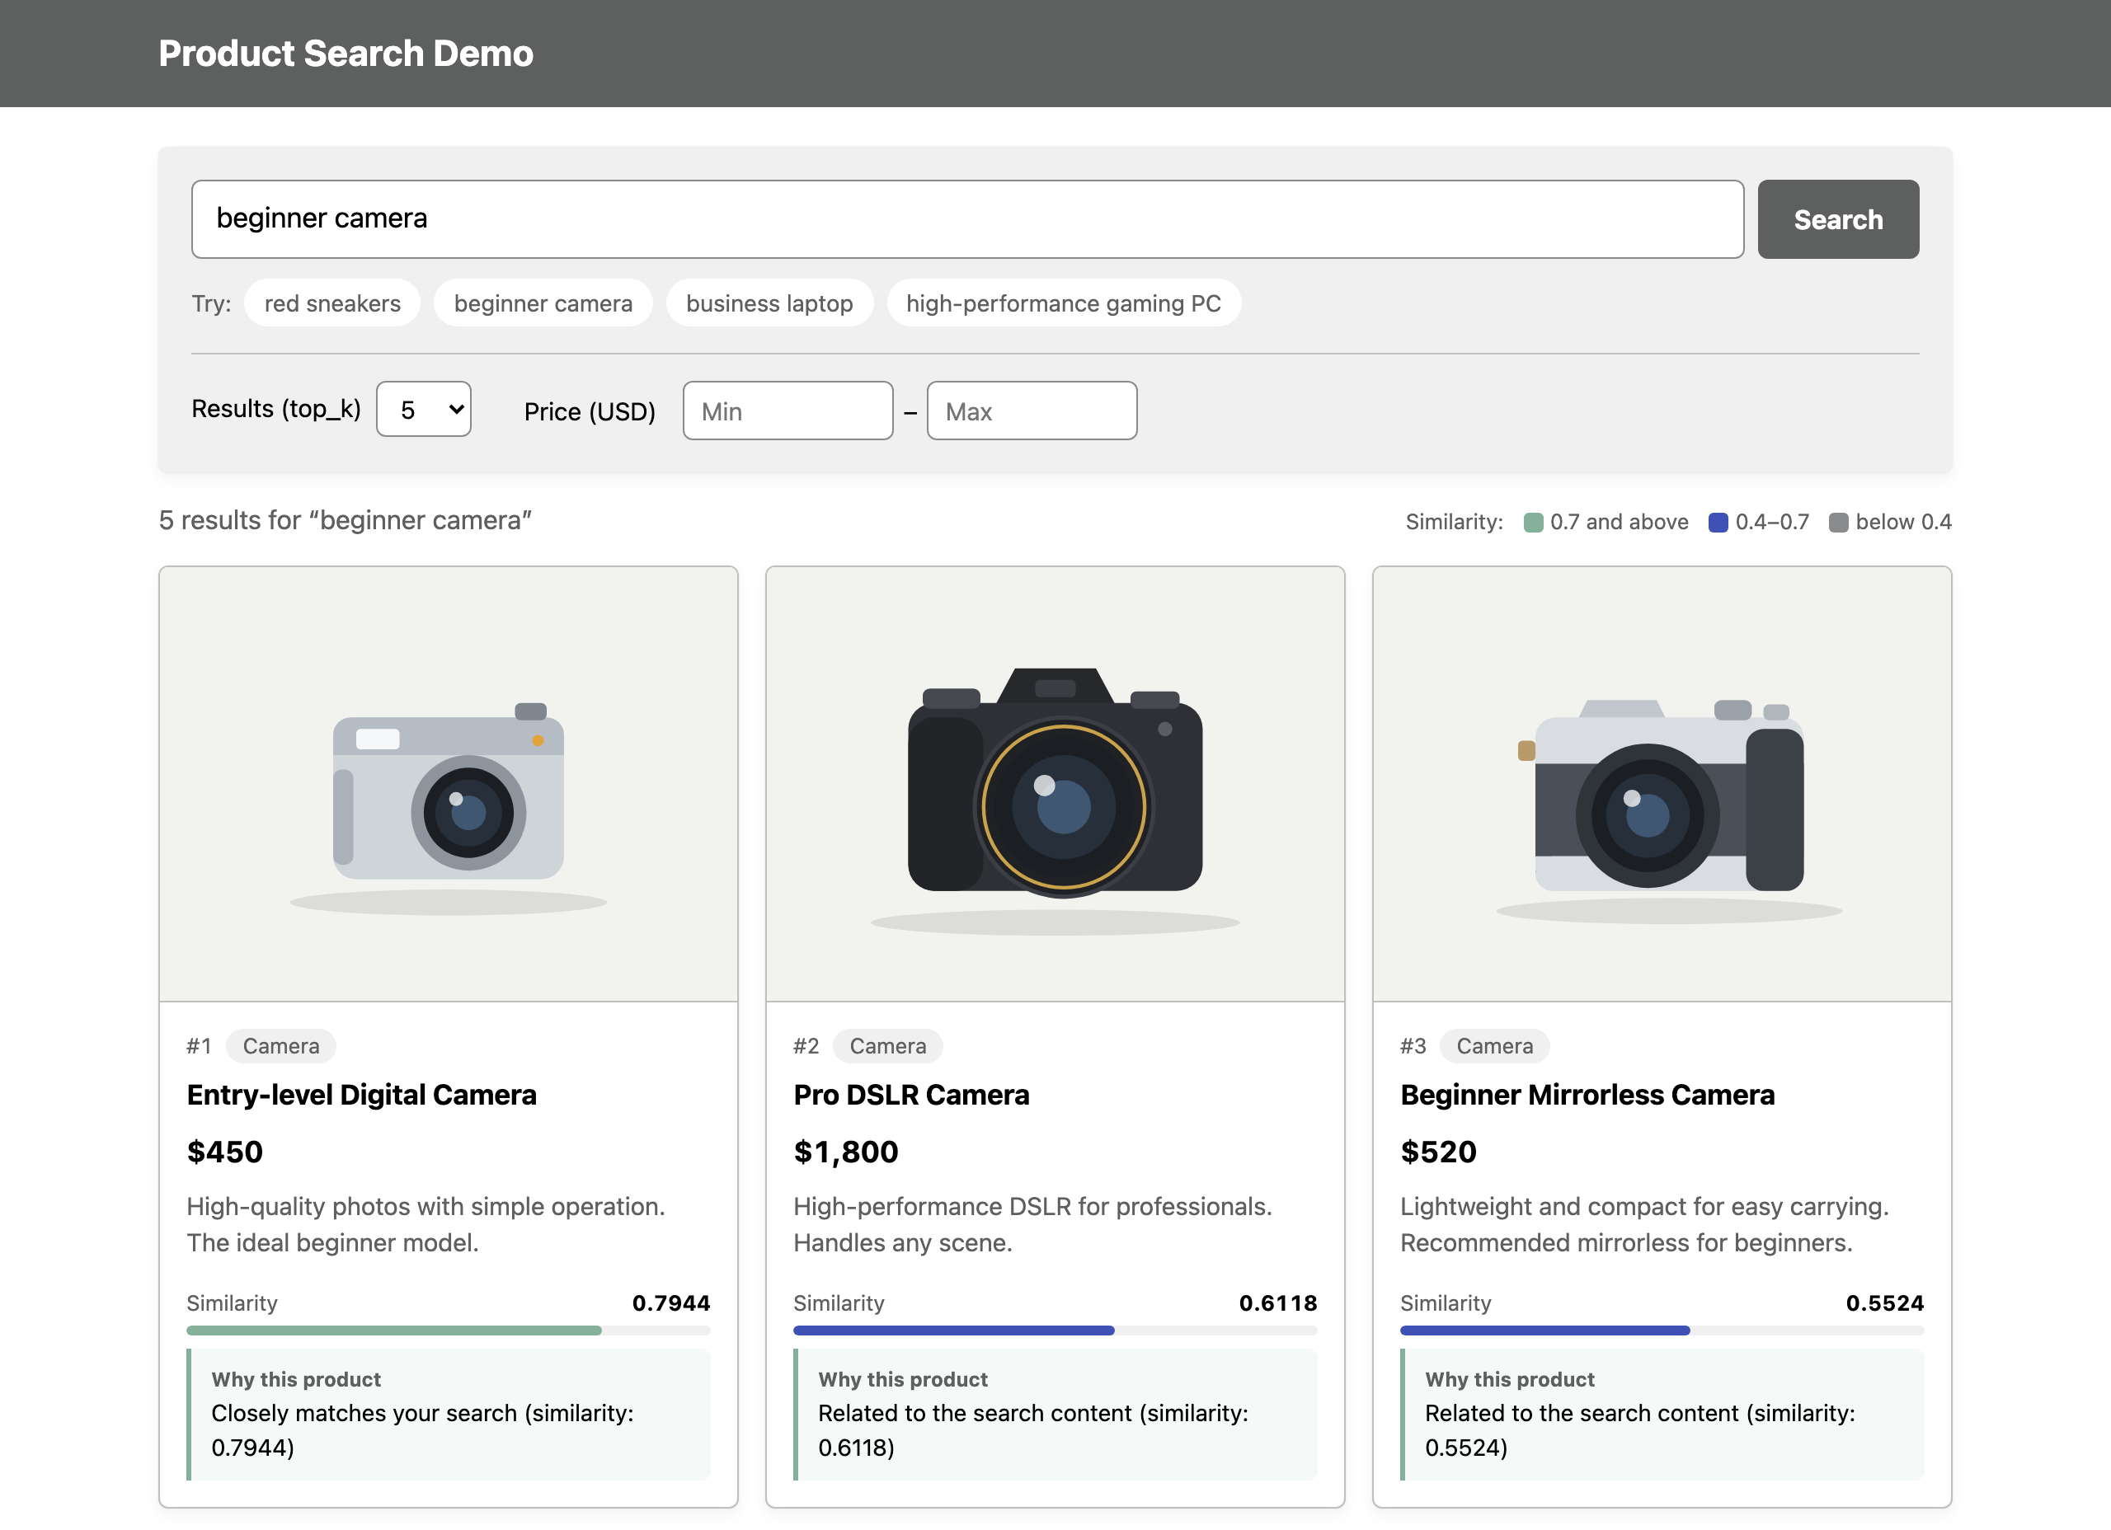Click the Search button
The image size is (2111, 1530).
pos(1837,219)
